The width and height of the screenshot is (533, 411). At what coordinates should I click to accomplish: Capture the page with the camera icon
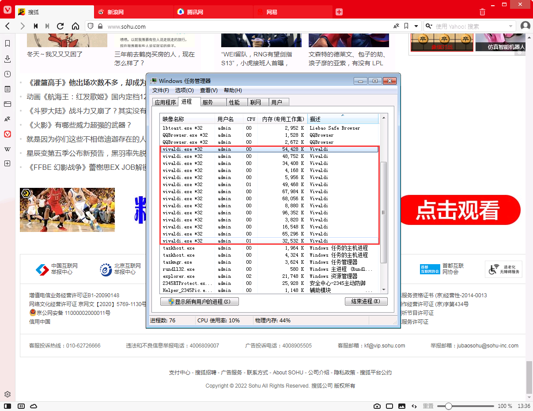tap(377, 406)
